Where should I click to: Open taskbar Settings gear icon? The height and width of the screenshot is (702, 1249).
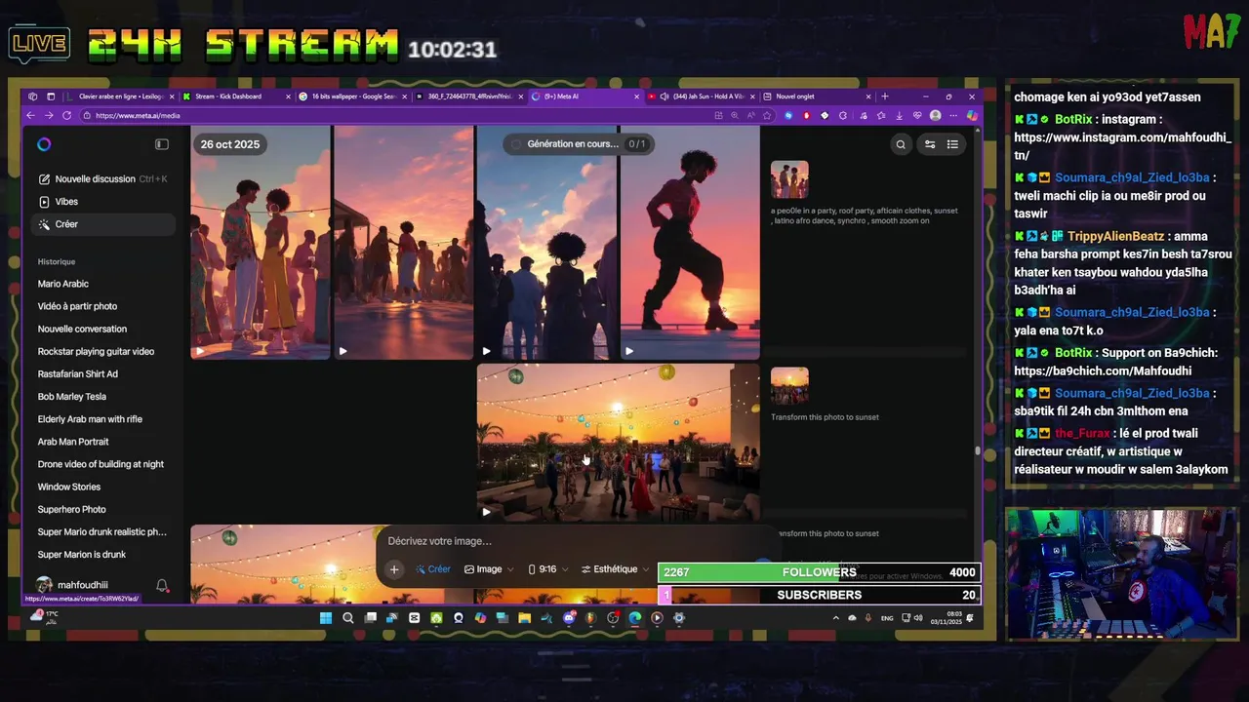(x=679, y=618)
